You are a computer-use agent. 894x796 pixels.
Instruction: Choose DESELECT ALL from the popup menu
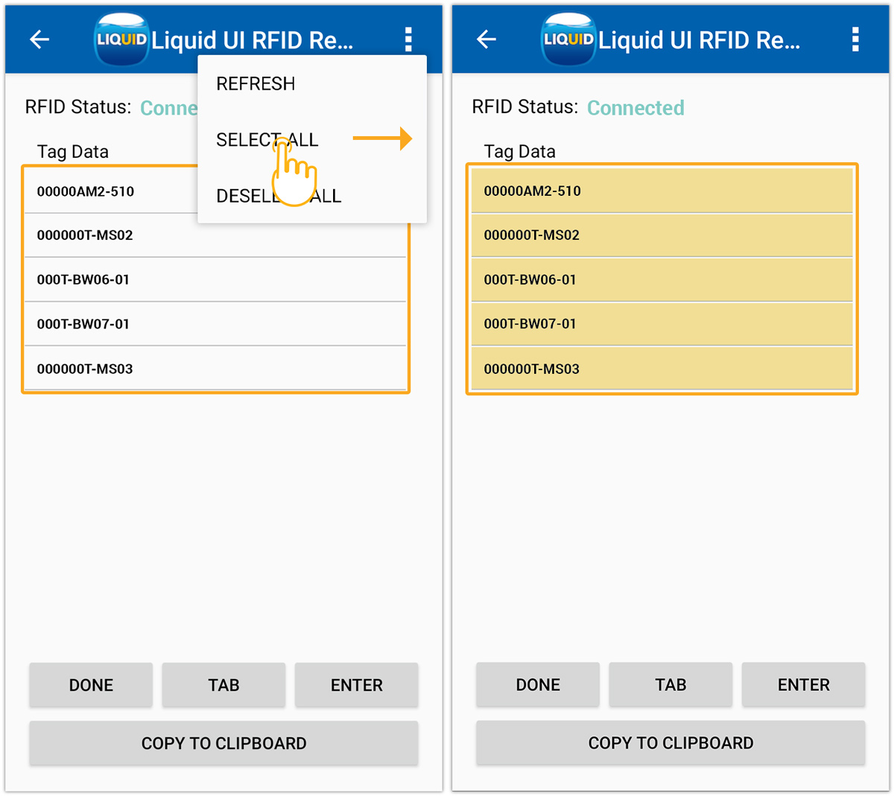click(x=278, y=196)
